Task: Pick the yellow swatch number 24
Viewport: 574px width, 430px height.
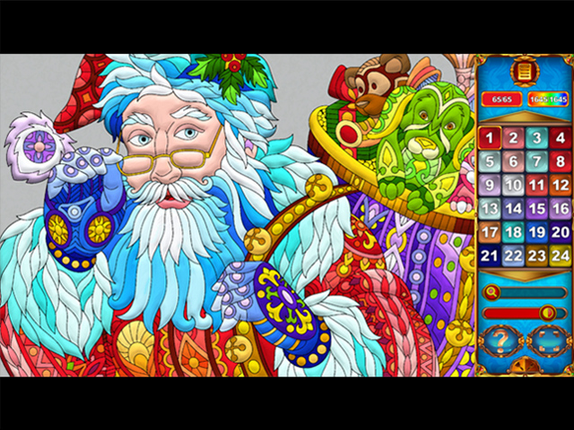Action: click(x=559, y=255)
